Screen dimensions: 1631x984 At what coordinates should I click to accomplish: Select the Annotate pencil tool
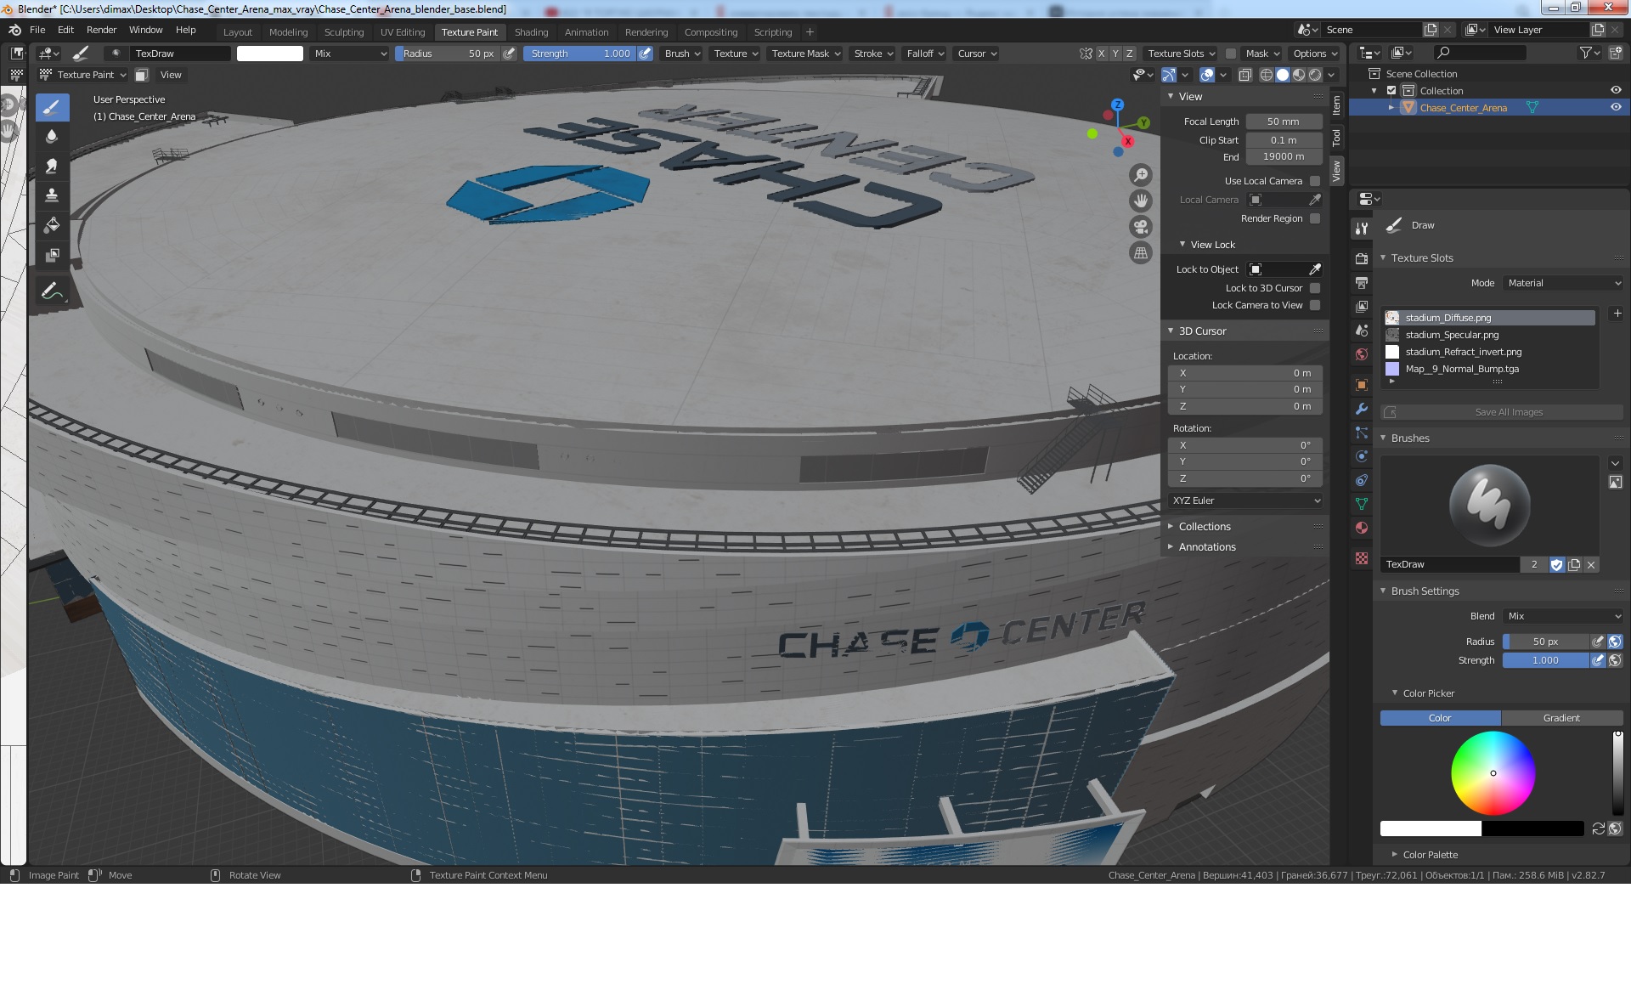click(52, 291)
